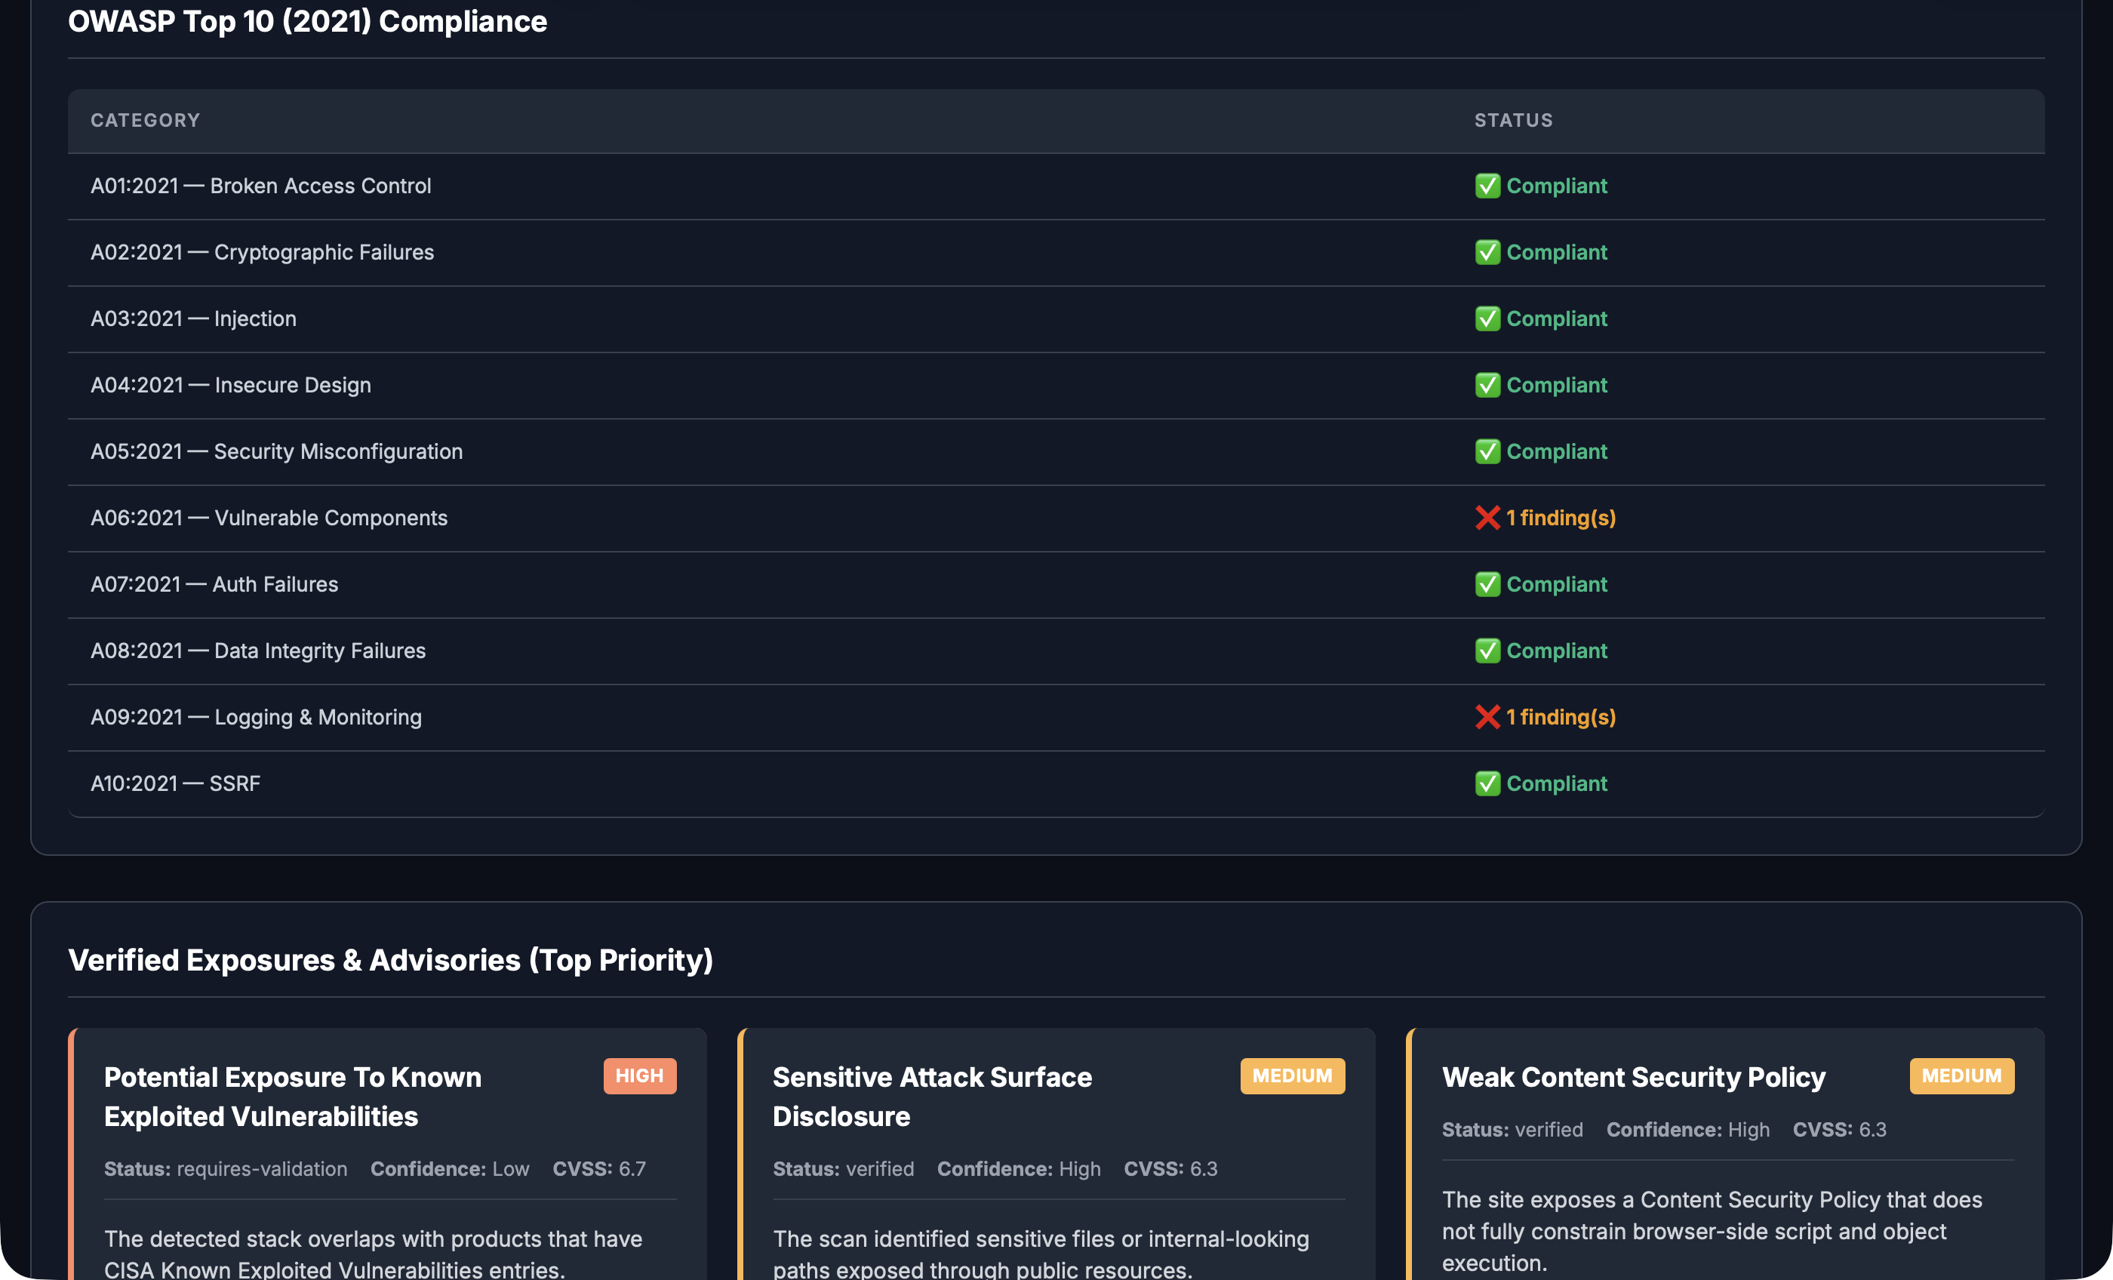Click the green compliant checkmark for Broken Access Control
This screenshot has height=1280, width=2113.
pyautogui.click(x=1489, y=186)
